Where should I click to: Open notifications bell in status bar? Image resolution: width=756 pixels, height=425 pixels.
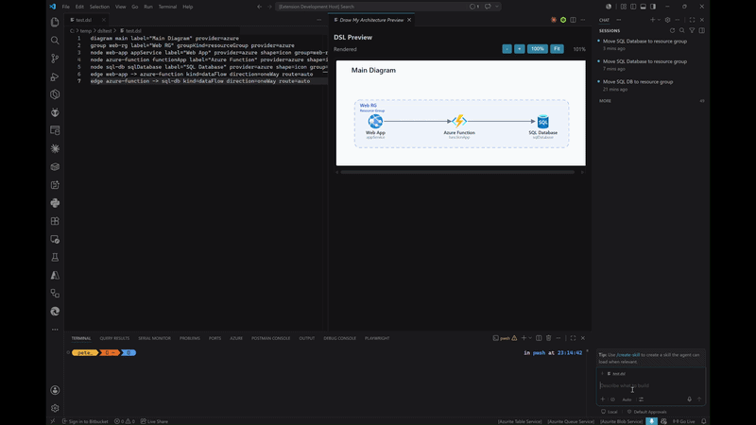point(703,421)
